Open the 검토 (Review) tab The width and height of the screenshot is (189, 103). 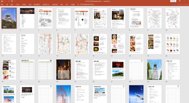pyautogui.click(x=62, y=5)
